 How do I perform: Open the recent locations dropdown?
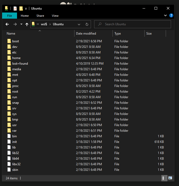point(21,24)
